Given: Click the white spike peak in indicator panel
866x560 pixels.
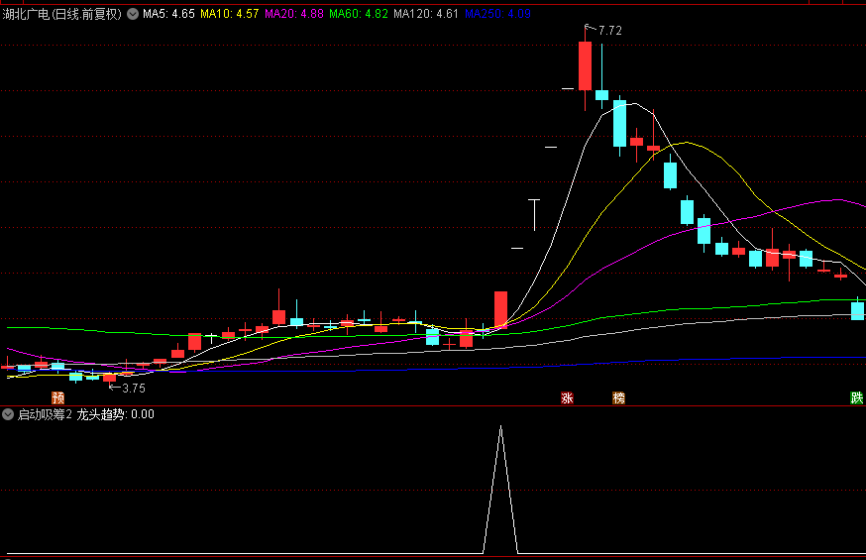Looking at the screenshot, I should coord(501,426).
